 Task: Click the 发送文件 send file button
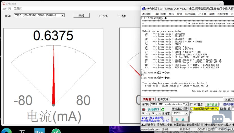[229, 99]
